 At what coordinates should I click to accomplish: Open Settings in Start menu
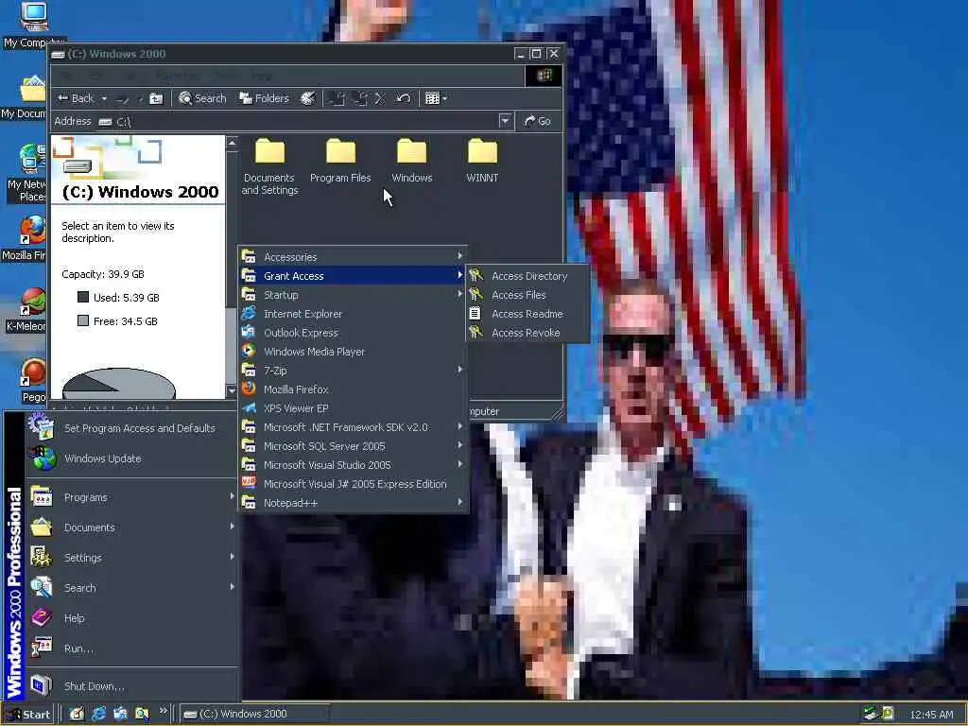[x=130, y=558]
